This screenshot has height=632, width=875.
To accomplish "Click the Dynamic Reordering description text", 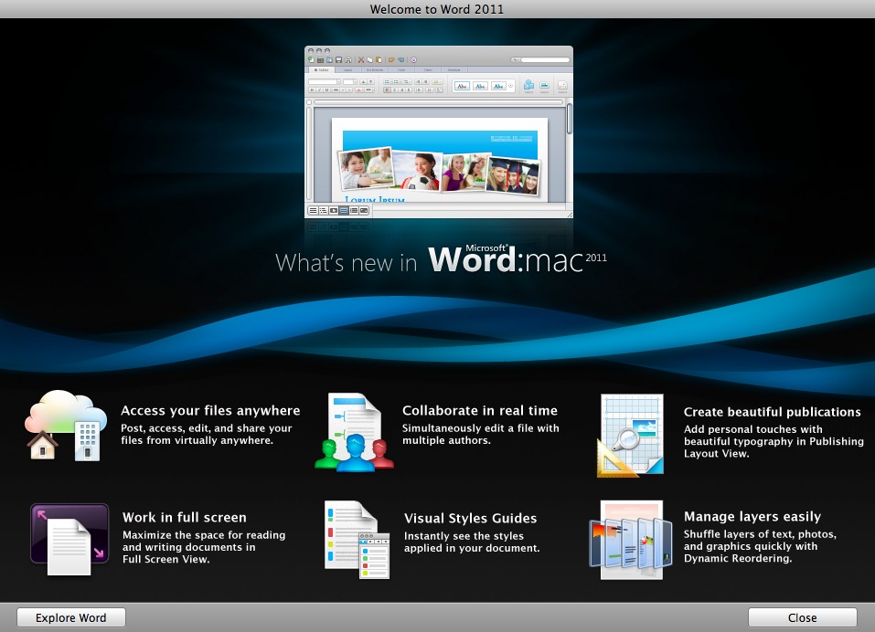I will (x=760, y=546).
